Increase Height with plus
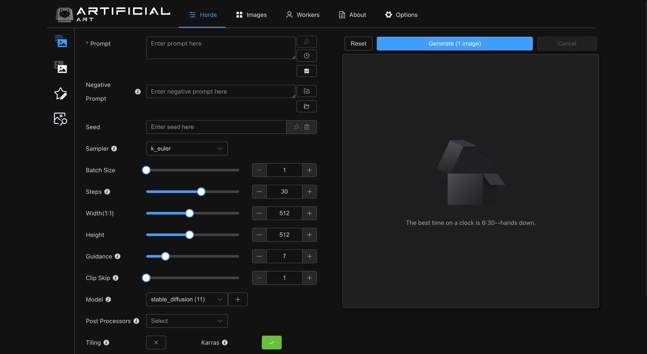The height and width of the screenshot is (354, 647). 309,235
